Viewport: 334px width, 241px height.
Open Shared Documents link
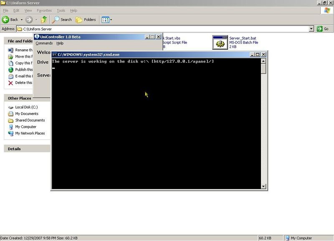coord(30,120)
